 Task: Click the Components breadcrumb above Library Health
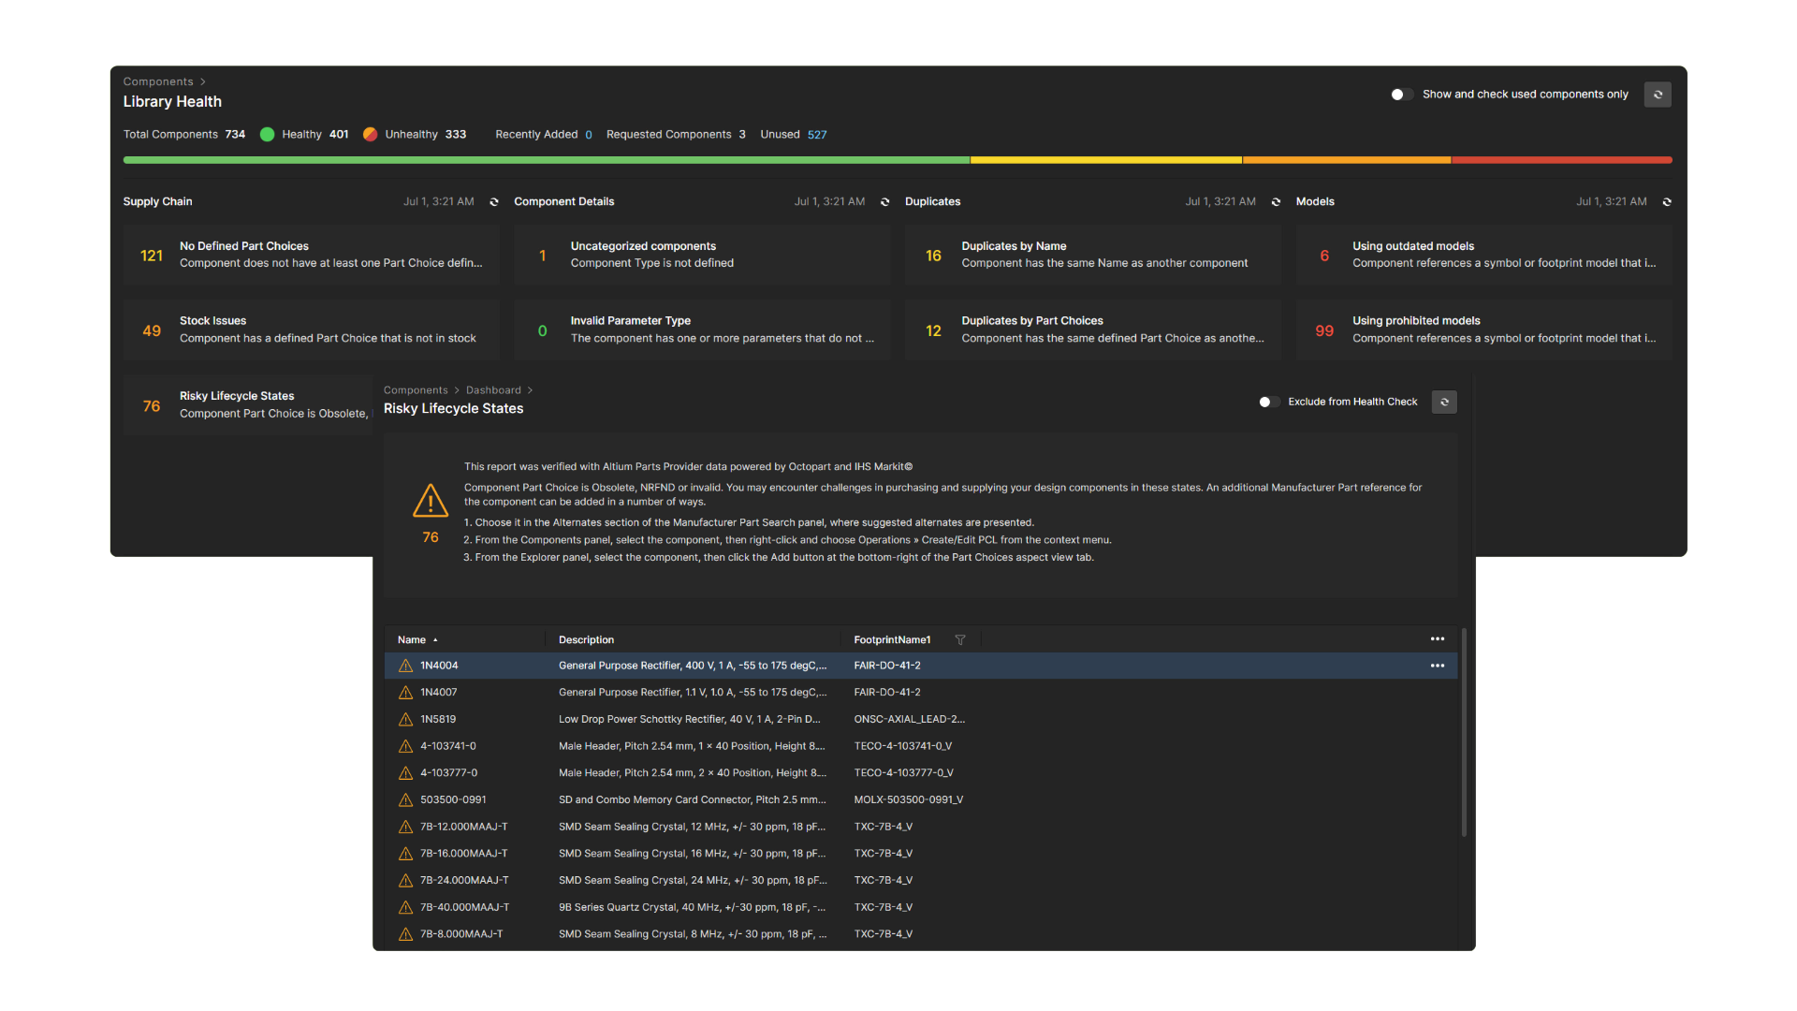tap(158, 82)
